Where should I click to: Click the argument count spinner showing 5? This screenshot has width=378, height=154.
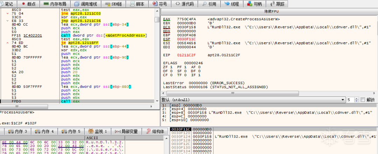pos(352,100)
